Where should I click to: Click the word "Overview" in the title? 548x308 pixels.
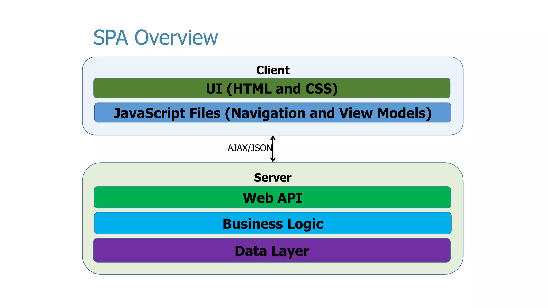tap(176, 38)
